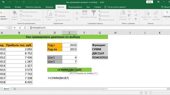The image size is (170, 95).
Task: Click Последние источники
Action: [30, 20]
